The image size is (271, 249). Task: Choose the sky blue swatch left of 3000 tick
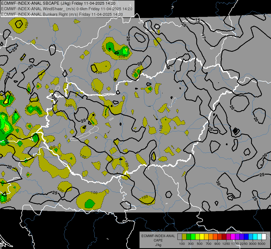point(251,237)
